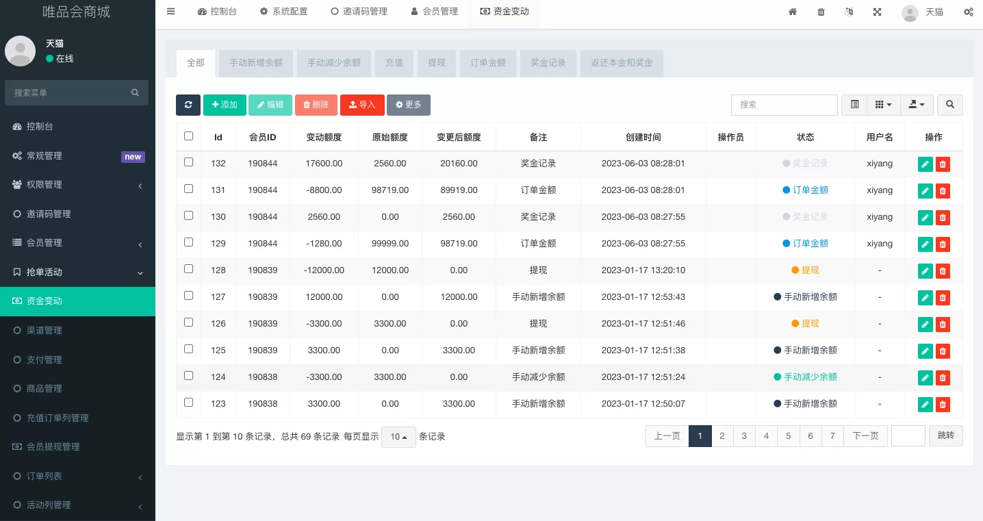Click the red delete icon for row 128

coord(943,270)
